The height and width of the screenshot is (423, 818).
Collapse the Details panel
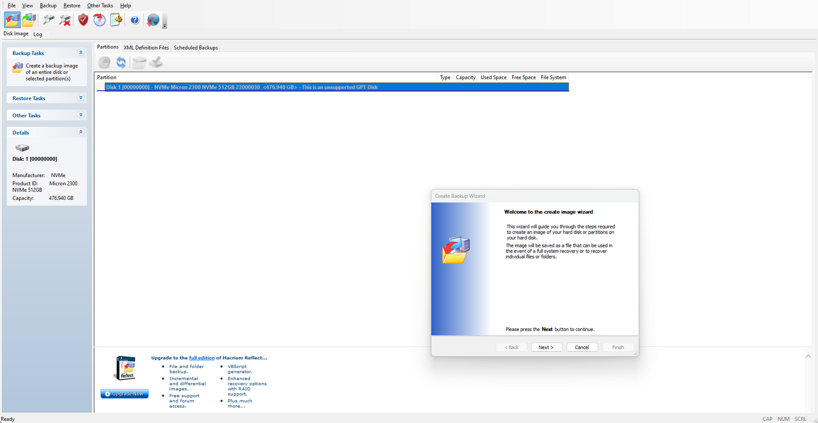(81, 132)
